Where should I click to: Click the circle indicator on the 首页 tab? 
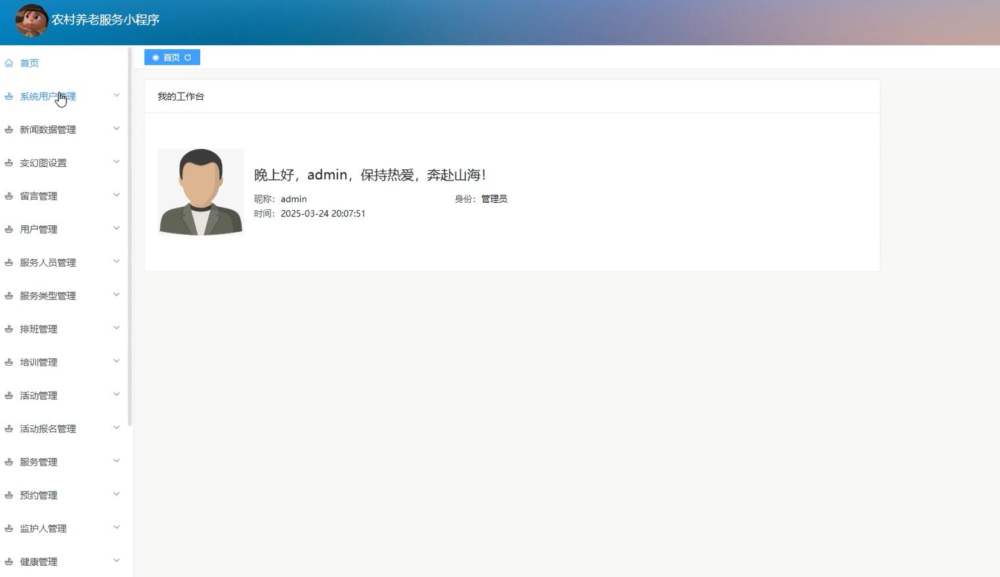(156, 57)
